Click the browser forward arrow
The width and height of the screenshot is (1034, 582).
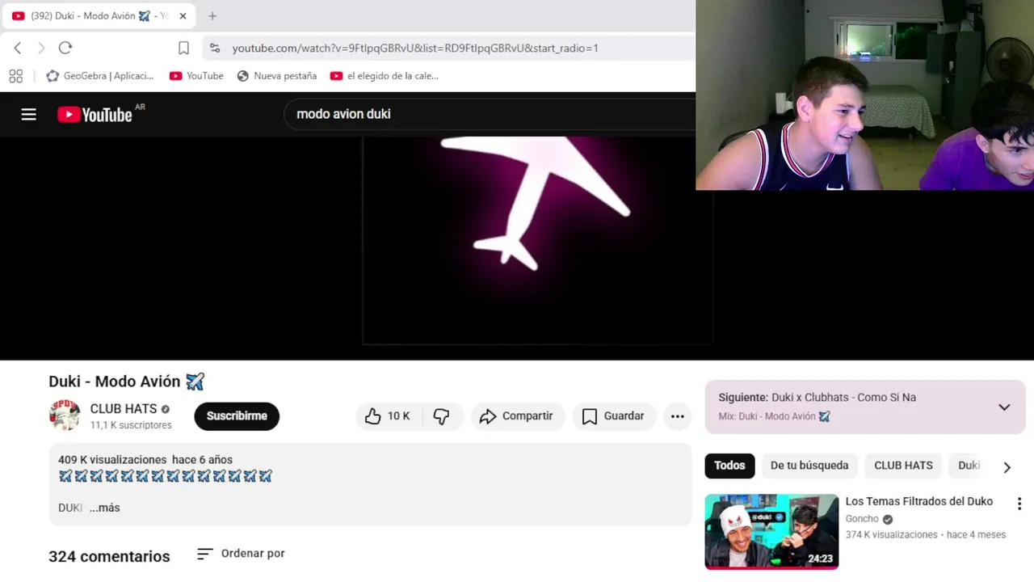[41, 48]
